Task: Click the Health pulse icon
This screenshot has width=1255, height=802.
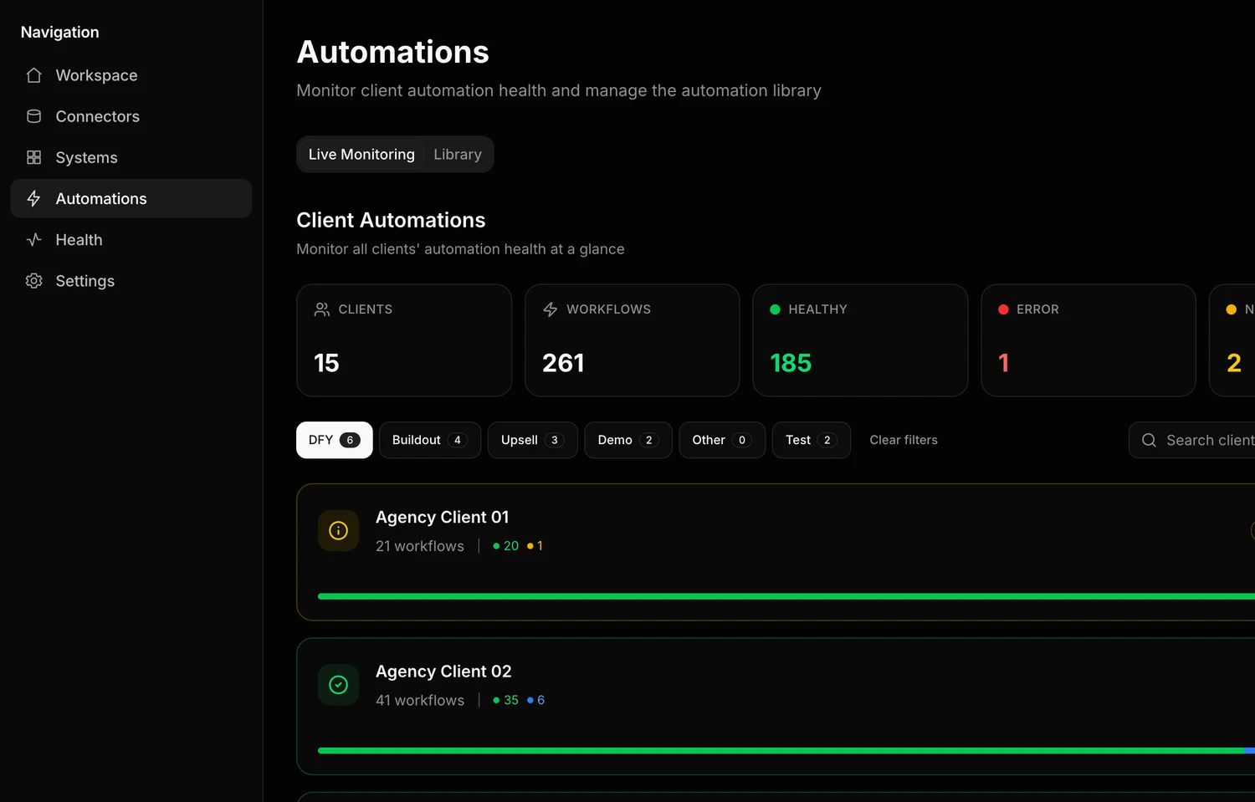Action: pos(33,240)
